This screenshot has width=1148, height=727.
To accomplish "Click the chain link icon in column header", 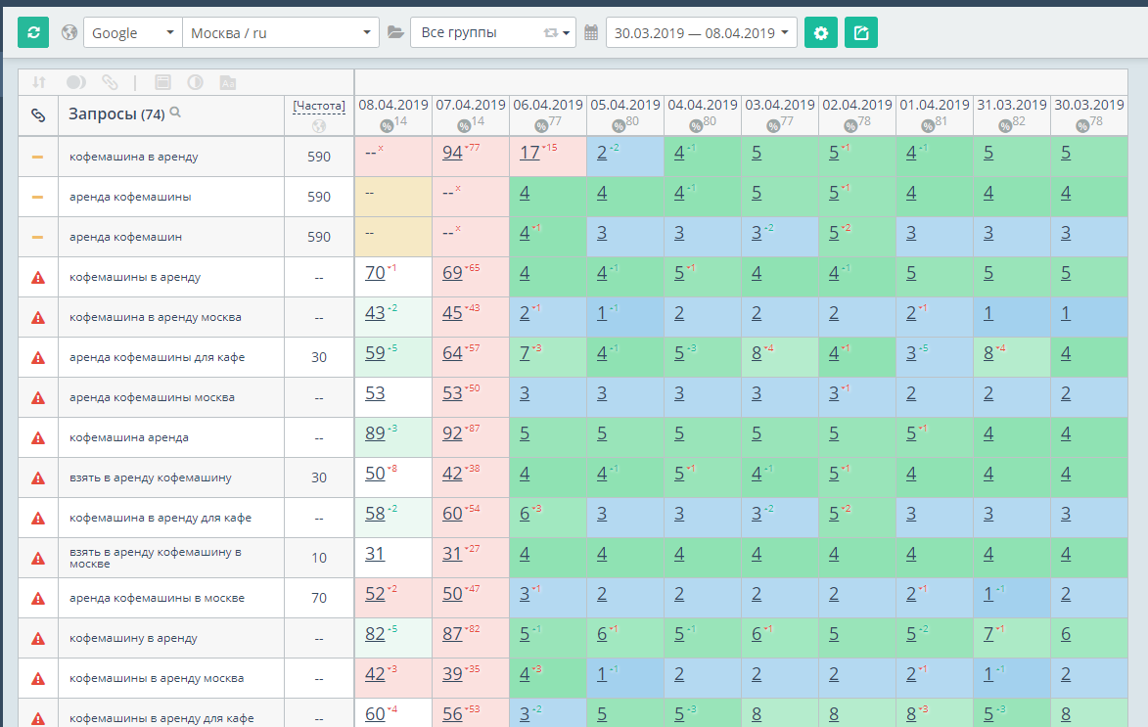I will click(38, 115).
